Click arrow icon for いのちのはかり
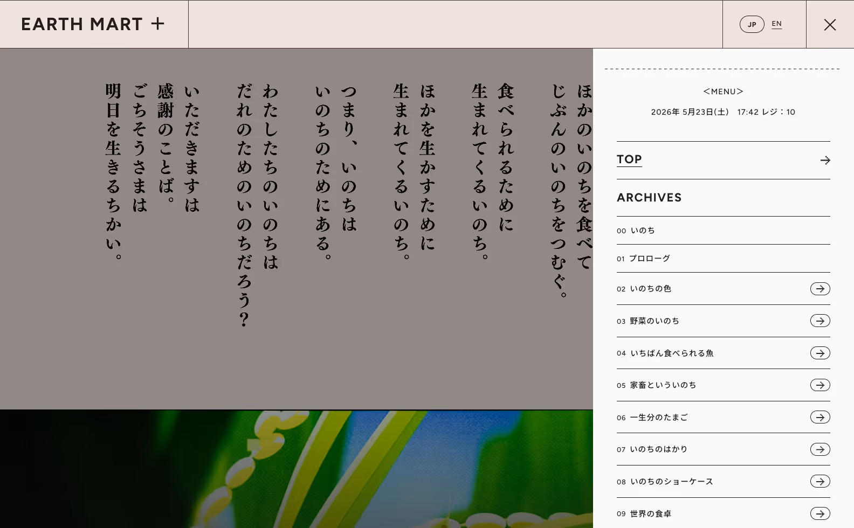This screenshot has height=528, width=854. [x=820, y=449]
